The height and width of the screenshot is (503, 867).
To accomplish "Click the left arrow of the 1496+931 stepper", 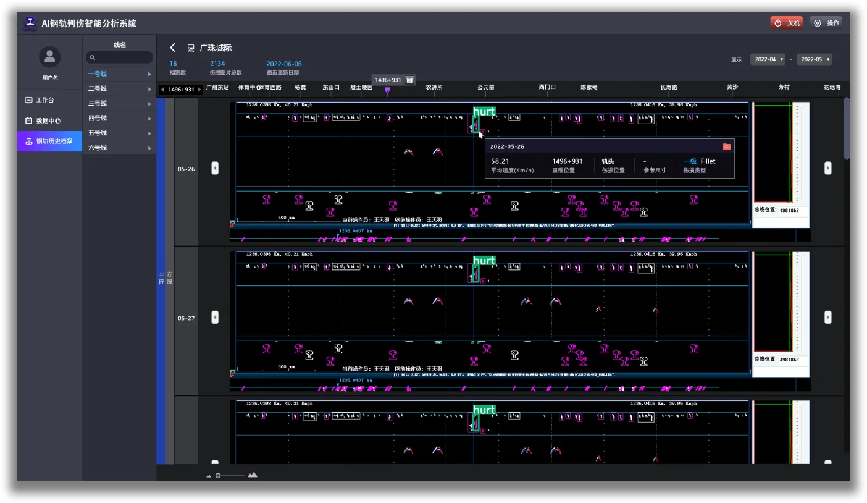I will 162,90.
